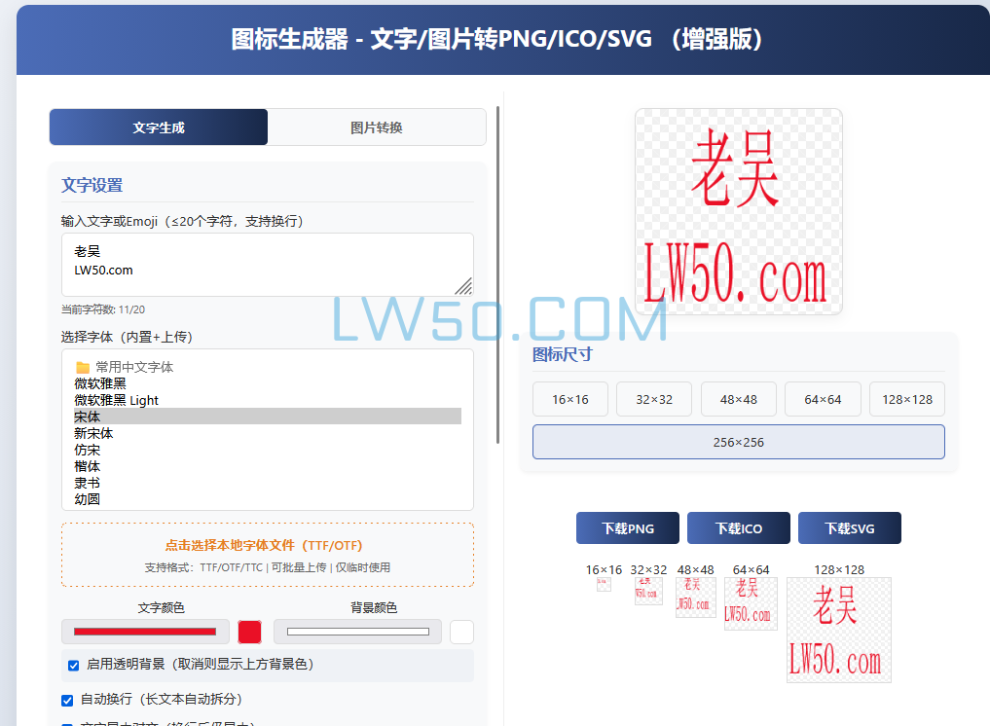Screen dimensions: 990x726
Task: Toggle the 自动换行 checkbox
Action: click(66, 700)
